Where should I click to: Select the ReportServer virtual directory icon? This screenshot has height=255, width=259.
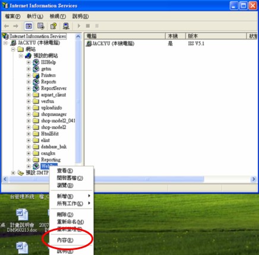point(36,88)
